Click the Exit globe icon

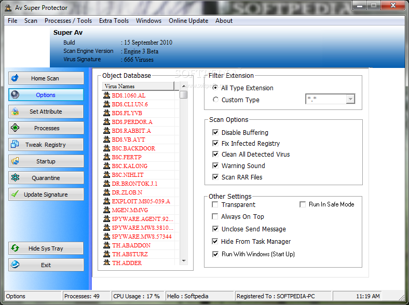(x=15, y=265)
